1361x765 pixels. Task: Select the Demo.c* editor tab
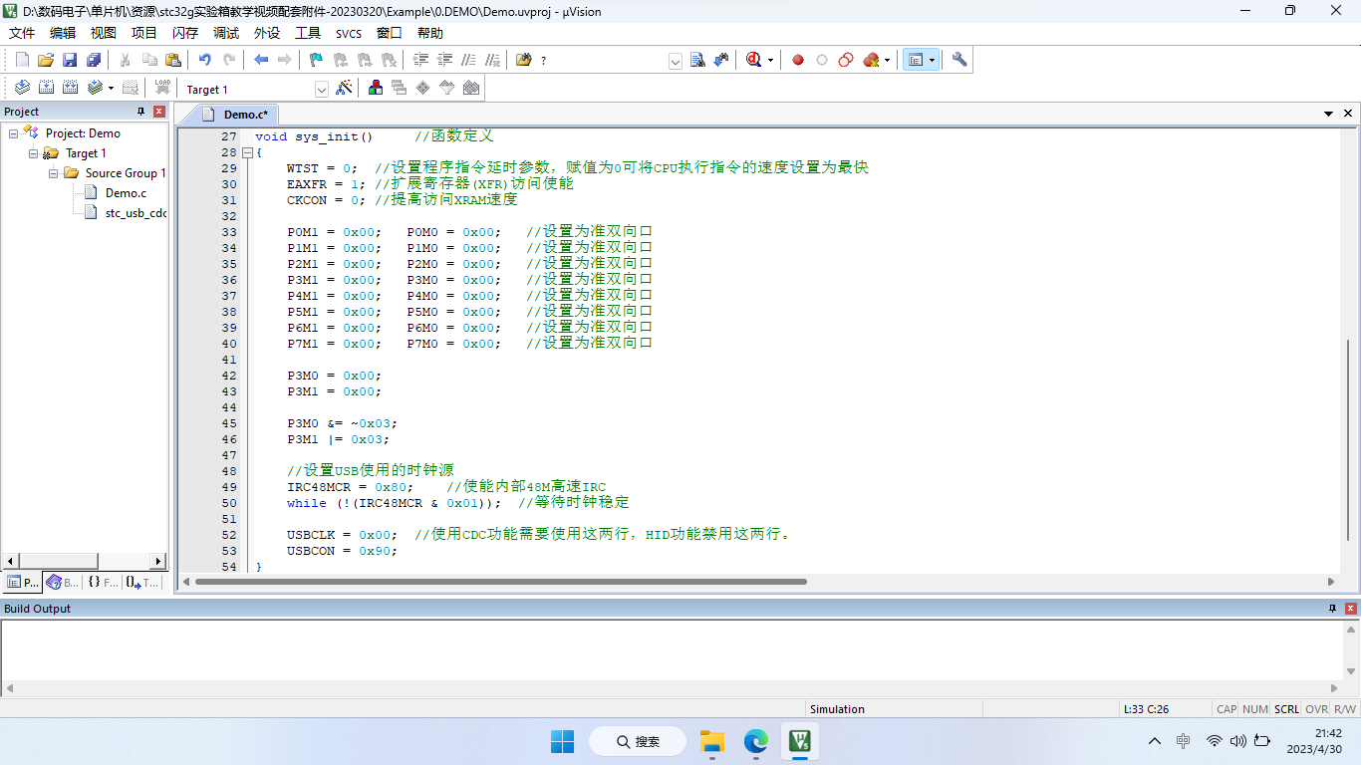click(x=236, y=115)
